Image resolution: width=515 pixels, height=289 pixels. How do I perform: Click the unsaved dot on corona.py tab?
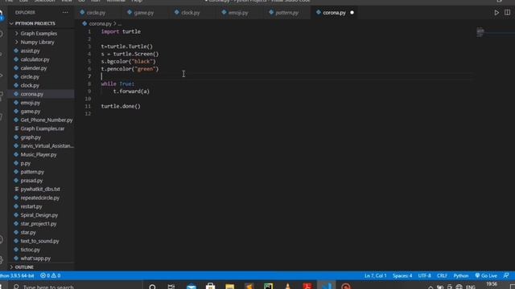click(352, 13)
